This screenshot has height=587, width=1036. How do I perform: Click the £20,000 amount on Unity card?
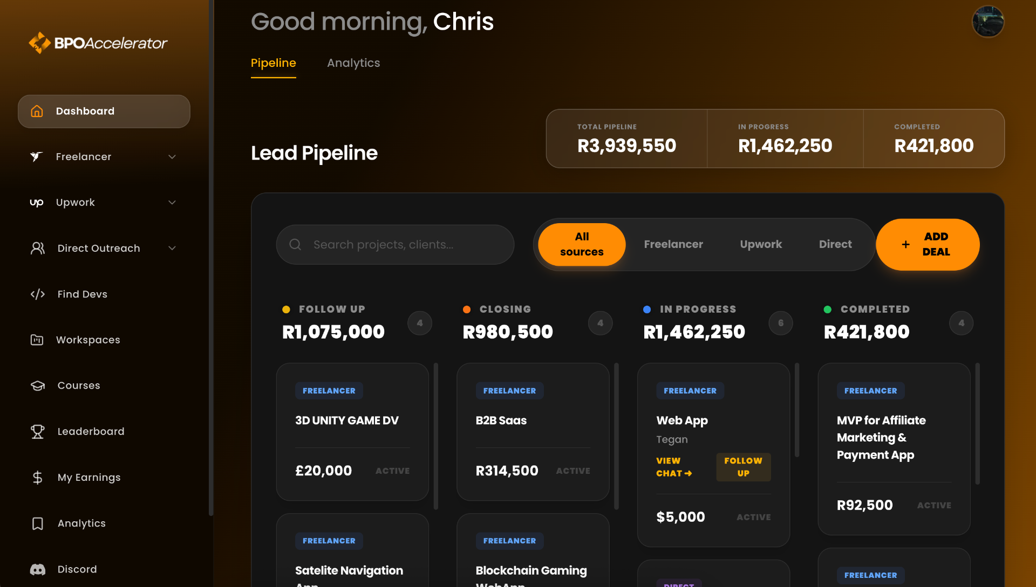coord(323,471)
